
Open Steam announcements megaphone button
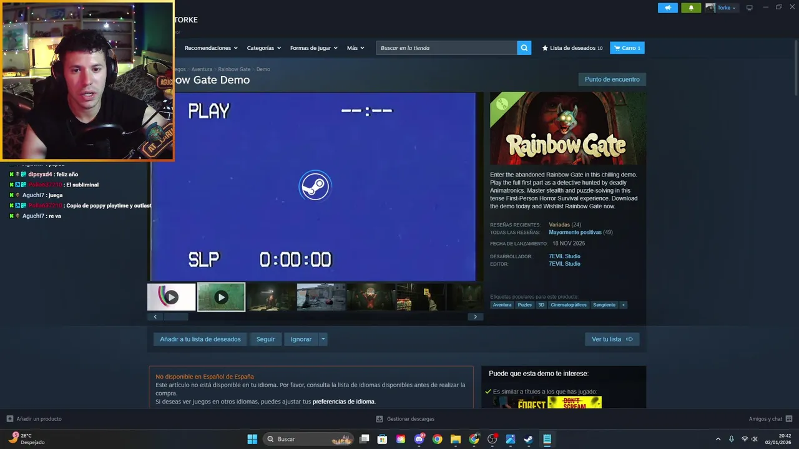(667, 8)
